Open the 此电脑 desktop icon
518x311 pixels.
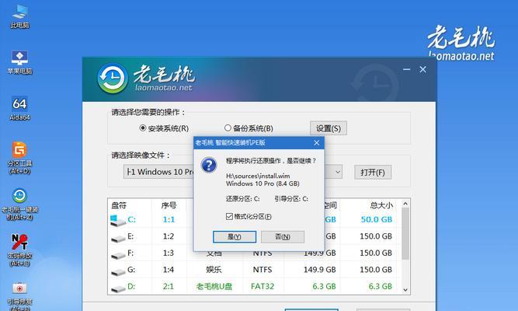(x=19, y=16)
